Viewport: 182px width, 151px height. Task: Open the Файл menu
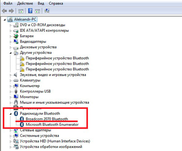tap(8, 3)
